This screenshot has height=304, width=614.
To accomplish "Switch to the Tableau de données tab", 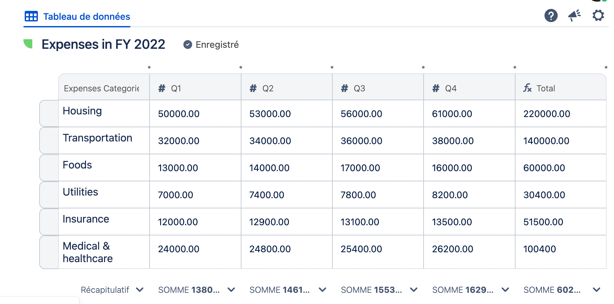I will pos(86,16).
